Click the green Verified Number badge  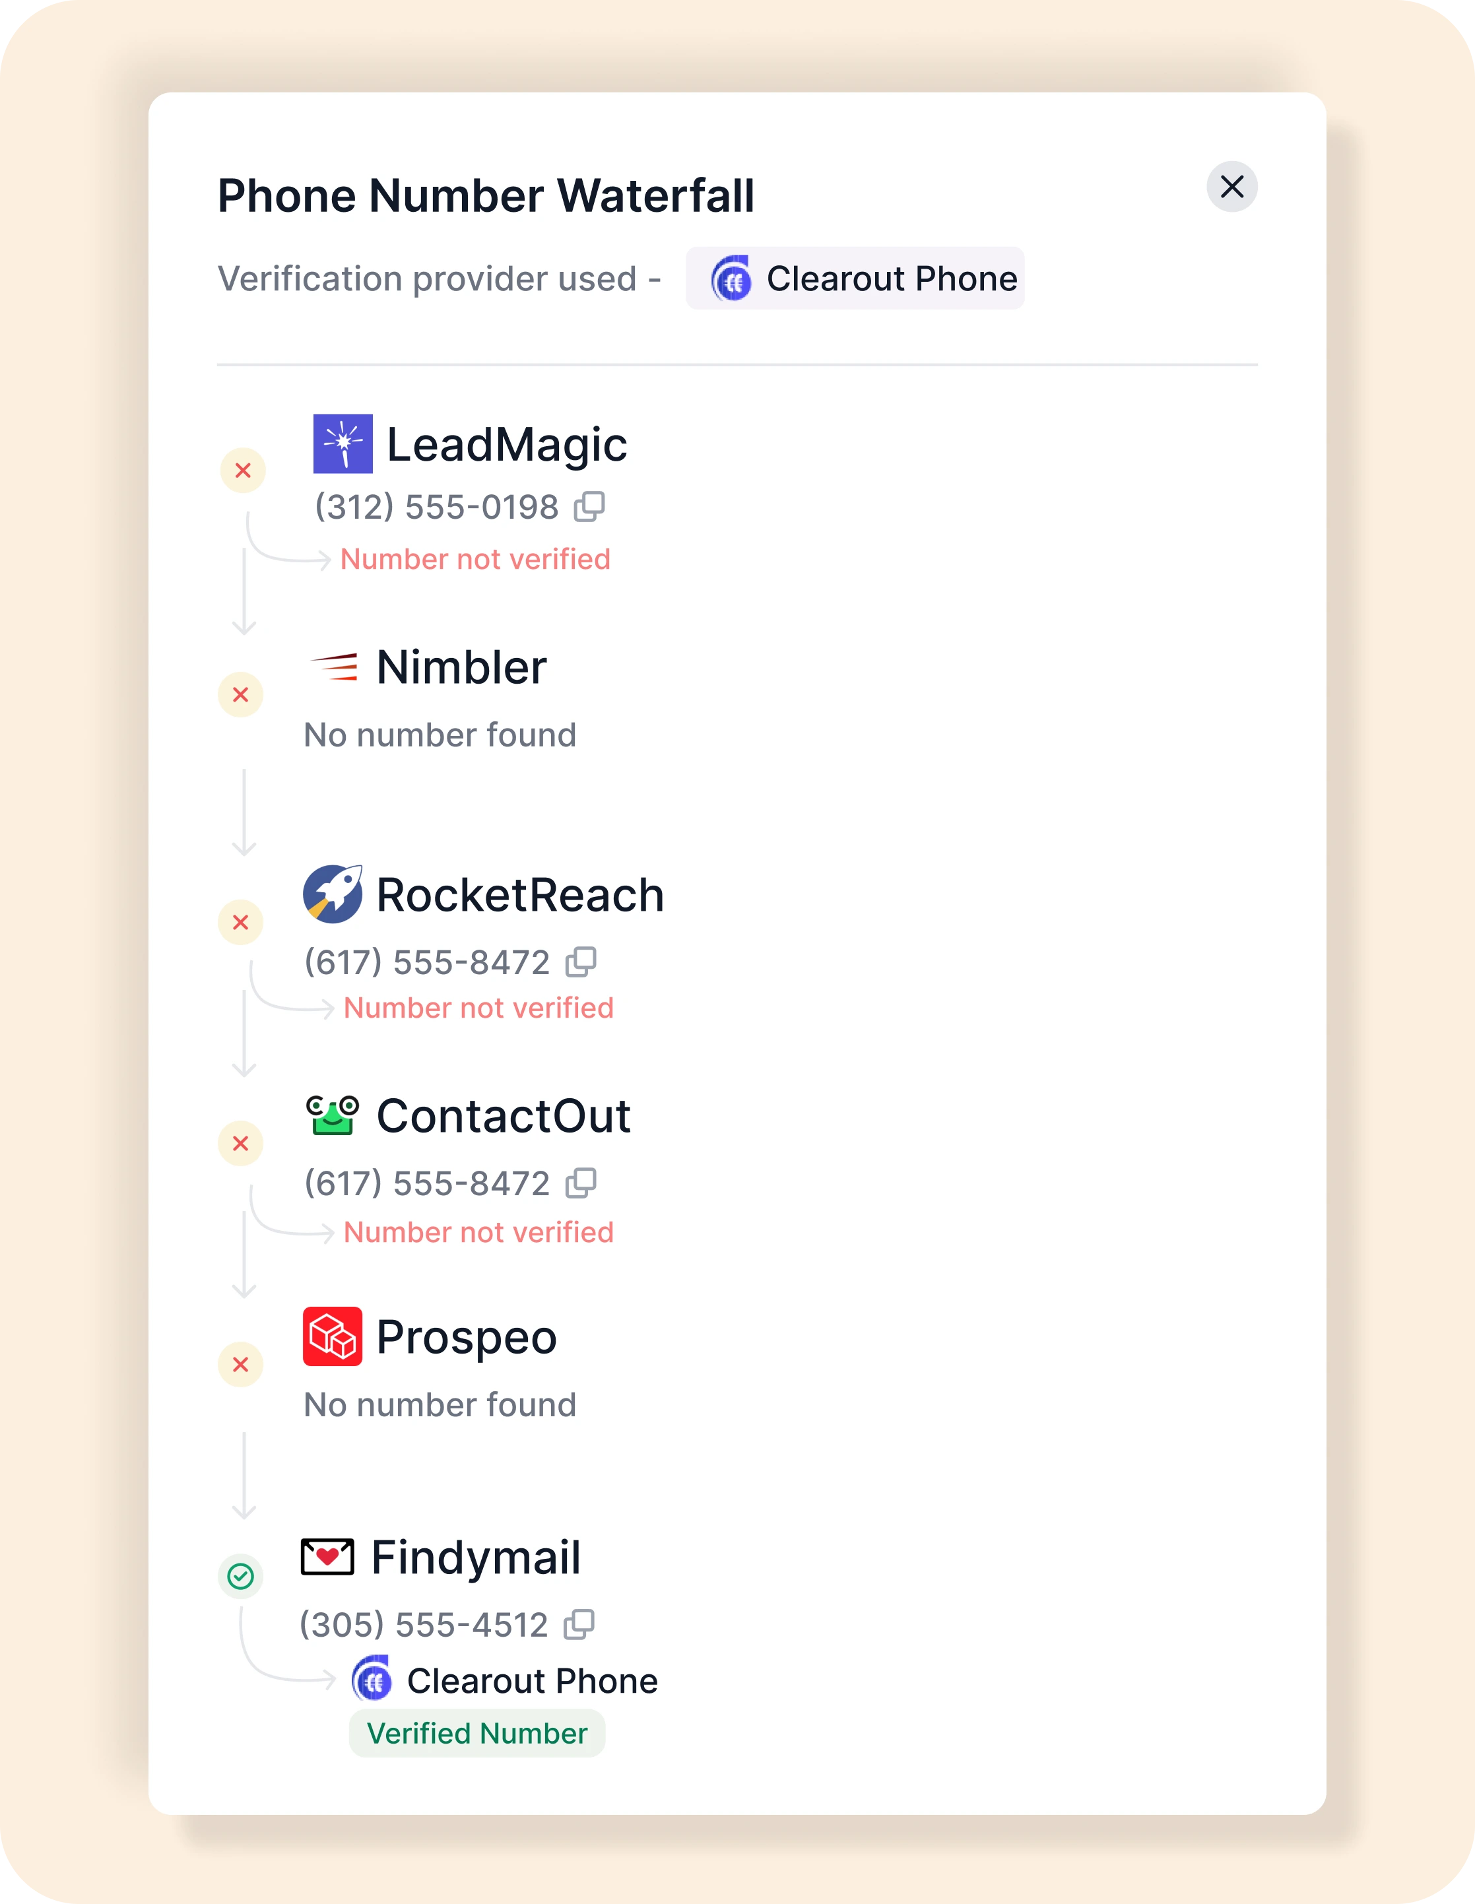(x=477, y=1733)
